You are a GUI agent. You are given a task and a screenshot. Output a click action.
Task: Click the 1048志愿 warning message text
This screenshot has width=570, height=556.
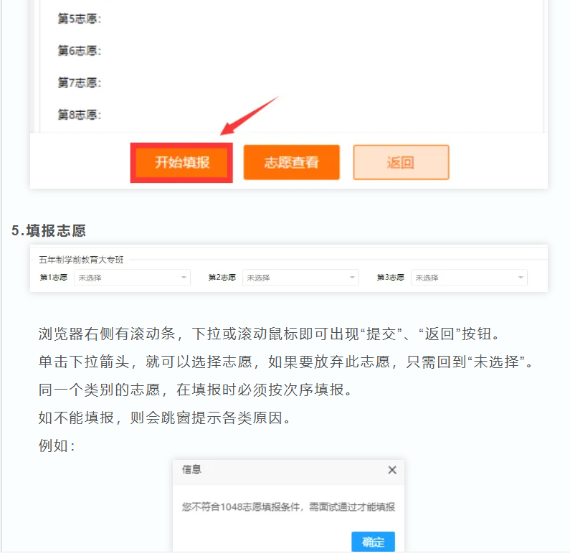click(x=288, y=506)
